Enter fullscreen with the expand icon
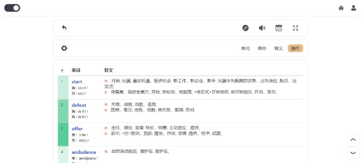This screenshot has width=361, height=163. click(296, 28)
